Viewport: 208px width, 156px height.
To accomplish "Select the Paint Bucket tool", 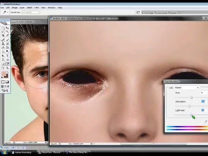I will tap(7, 48).
